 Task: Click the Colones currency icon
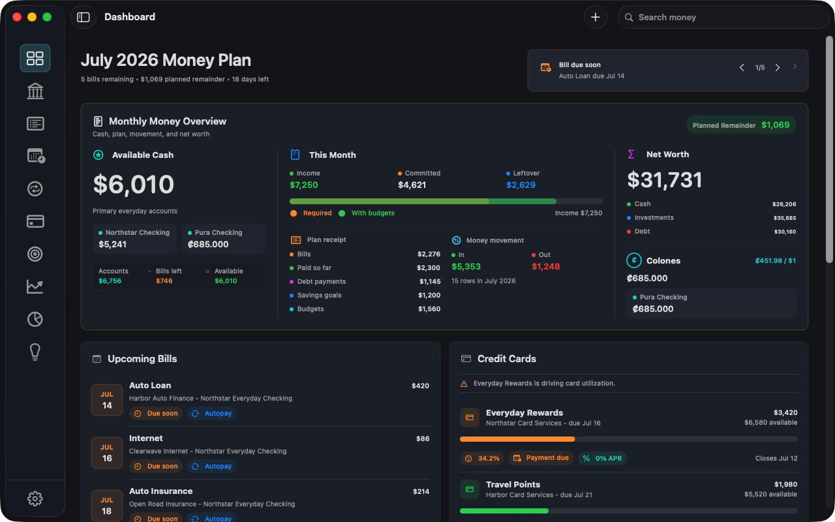pyautogui.click(x=633, y=260)
